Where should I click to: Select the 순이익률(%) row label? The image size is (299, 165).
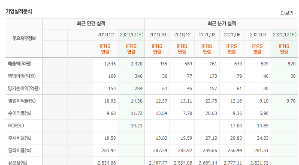click(x=19, y=113)
